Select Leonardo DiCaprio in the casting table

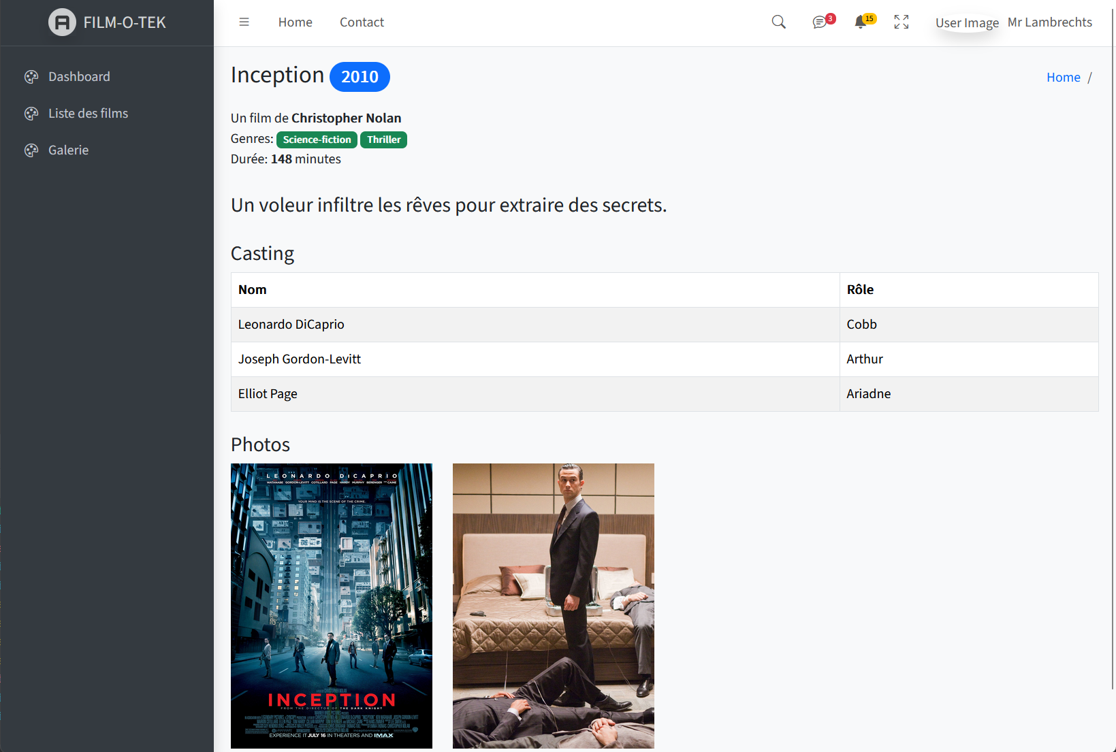click(x=291, y=325)
